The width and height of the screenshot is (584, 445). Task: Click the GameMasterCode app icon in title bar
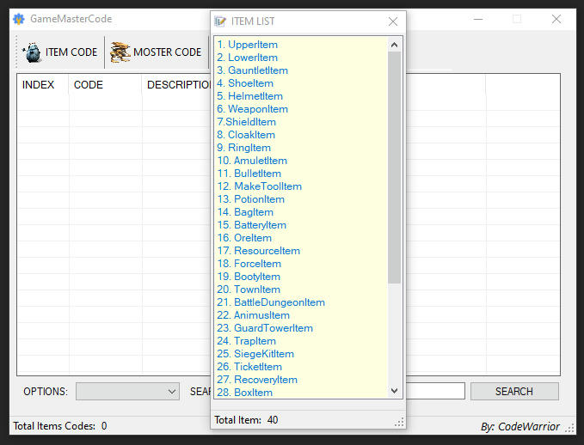18,19
